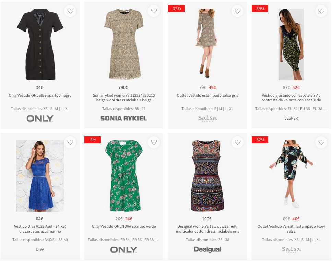Viewport: 332px width, 261px height.
Task: Save green Only ONLNOVA dress to favorites
Action: pos(154,142)
